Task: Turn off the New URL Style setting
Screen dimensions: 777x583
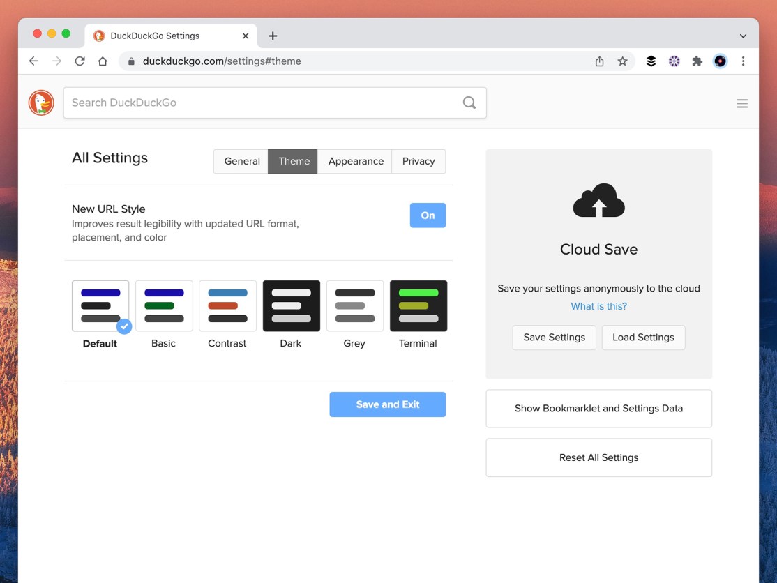Action: pyautogui.click(x=428, y=215)
